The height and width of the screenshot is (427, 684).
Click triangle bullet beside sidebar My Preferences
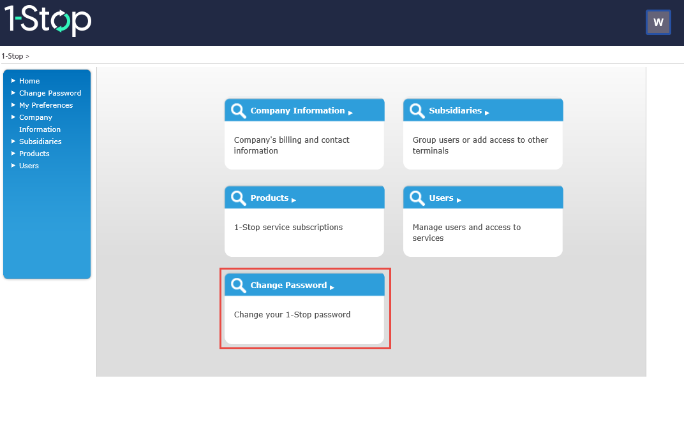[13, 105]
